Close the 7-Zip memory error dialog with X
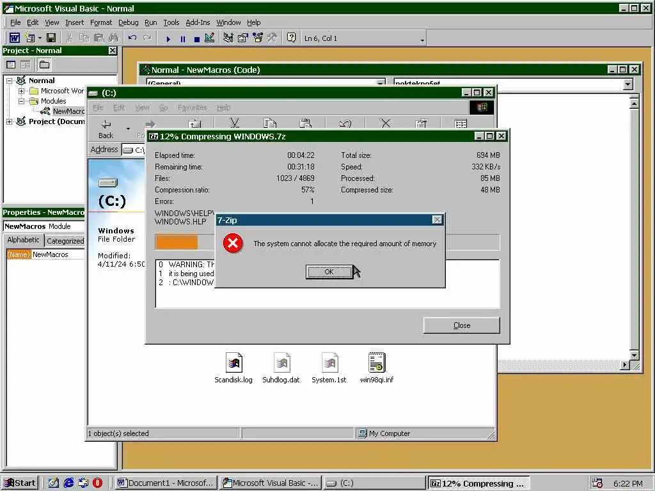Image resolution: width=655 pixels, height=491 pixels. (437, 220)
